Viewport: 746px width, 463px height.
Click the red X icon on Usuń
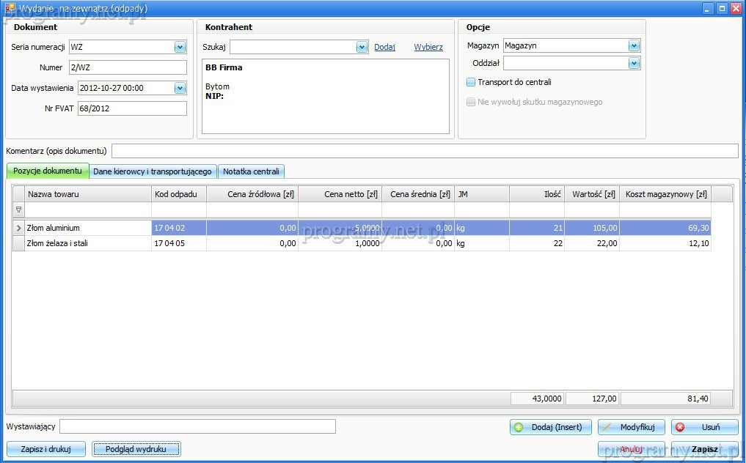(x=680, y=427)
